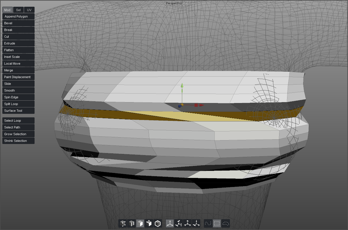Screen dimensions: 348x230
Task: Click the combined move-scale manipulator icon
Action: click(x=196, y=224)
